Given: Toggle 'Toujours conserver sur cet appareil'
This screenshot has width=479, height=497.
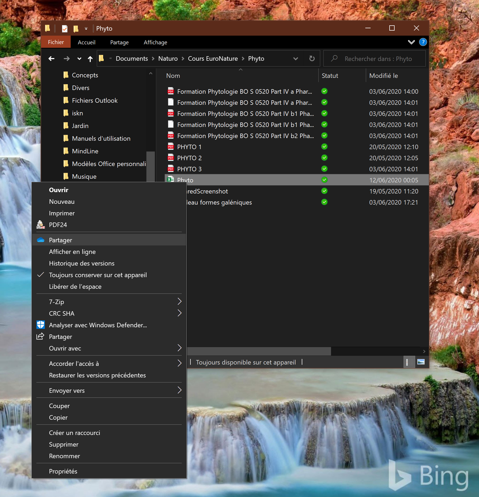Looking at the screenshot, I should tap(98, 275).
